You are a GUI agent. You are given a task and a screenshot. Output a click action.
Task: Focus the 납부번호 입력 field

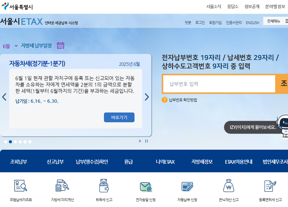click(x=219, y=84)
